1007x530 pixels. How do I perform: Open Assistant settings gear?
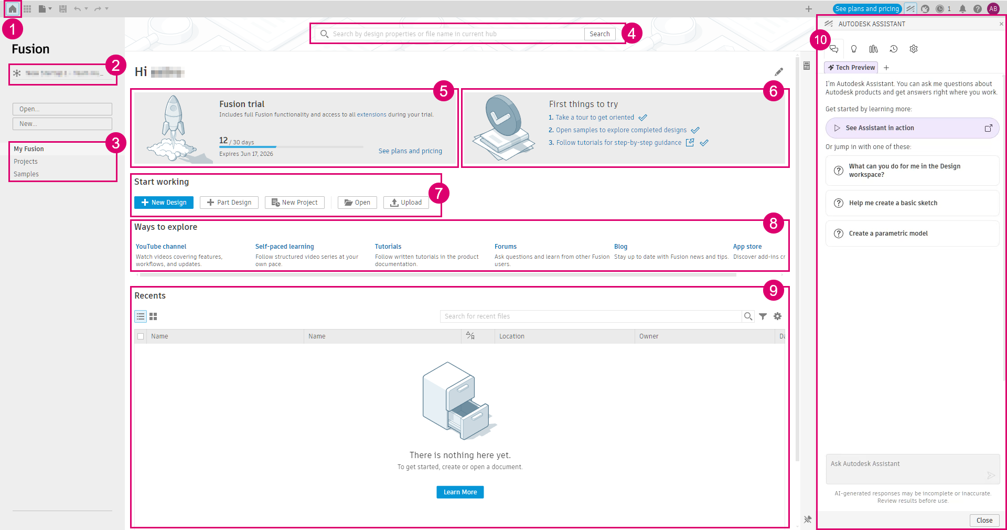(x=914, y=49)
